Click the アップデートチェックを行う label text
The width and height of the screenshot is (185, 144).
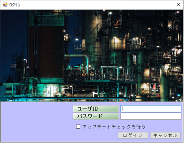tap(114, 127)
